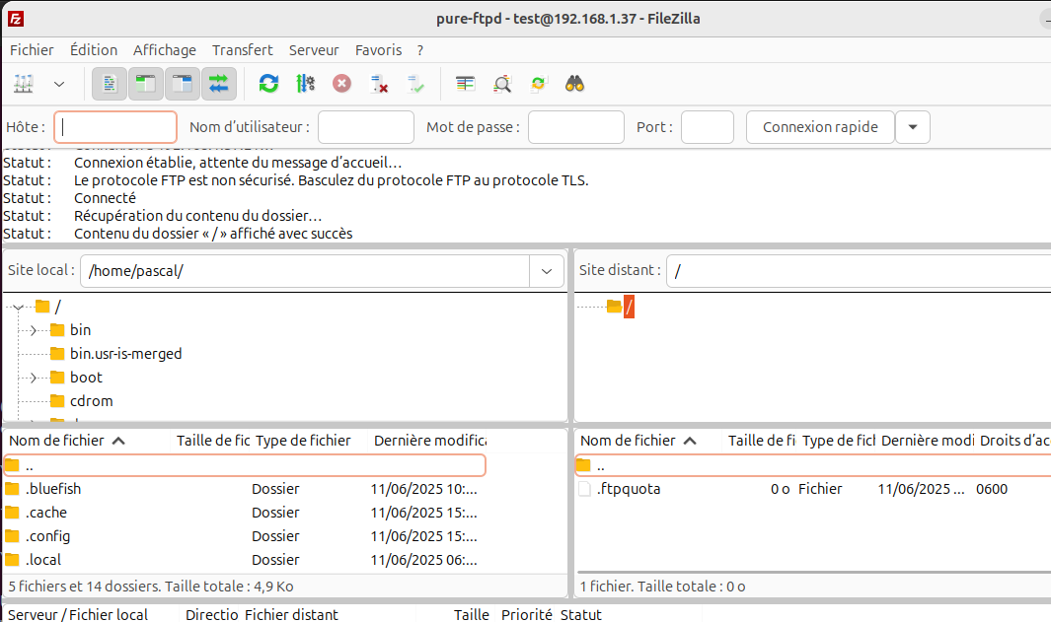Sort local list by Nom de fichier

(87, 441)
